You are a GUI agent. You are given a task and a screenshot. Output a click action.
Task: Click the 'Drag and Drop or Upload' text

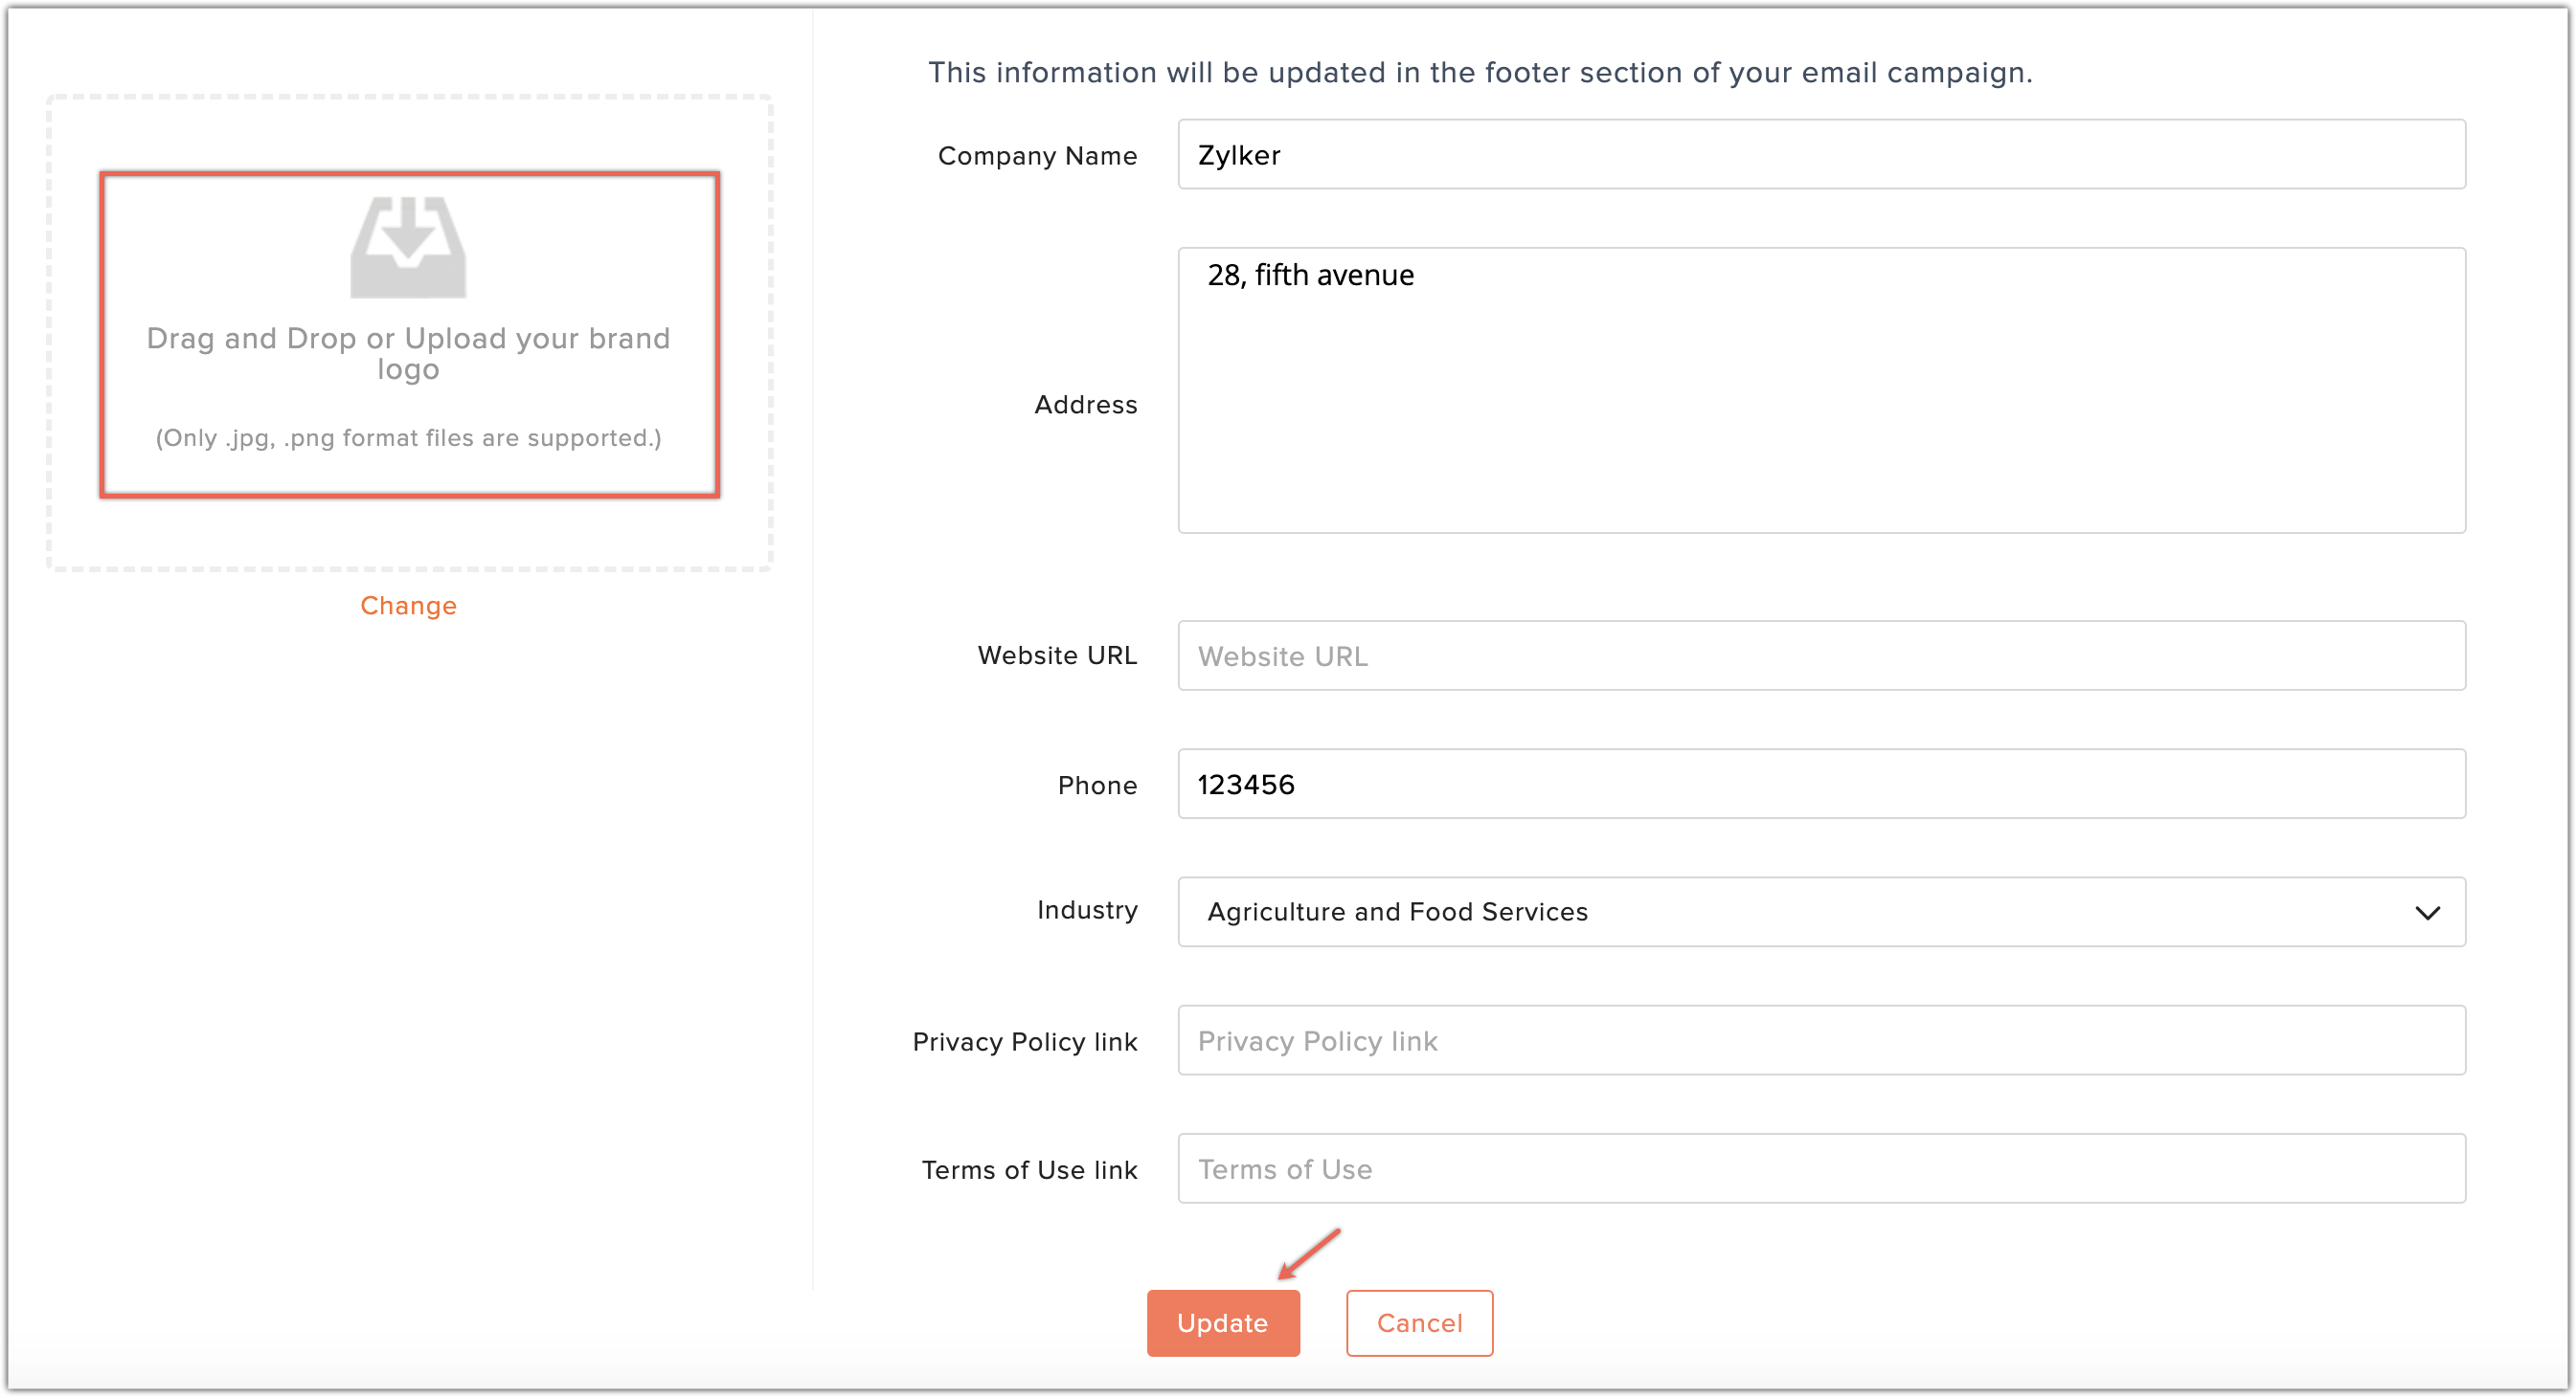[408, 353]
